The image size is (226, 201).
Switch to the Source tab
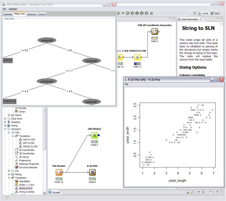coord(42,14)
